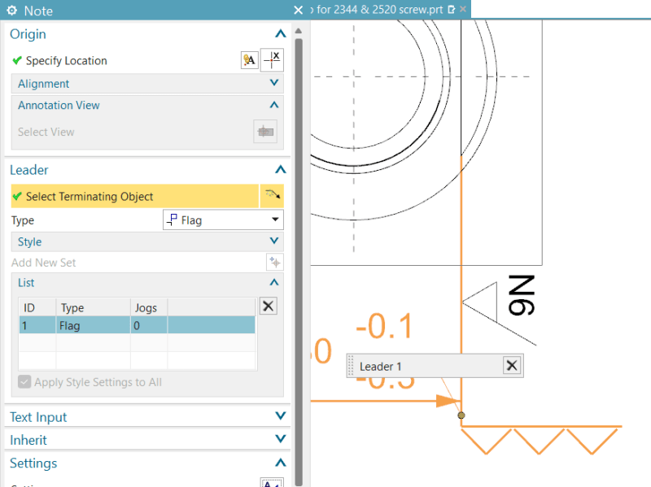Collapse the Leader section
The height and width of the screenshot is (487, 651).
coord(281,169)
